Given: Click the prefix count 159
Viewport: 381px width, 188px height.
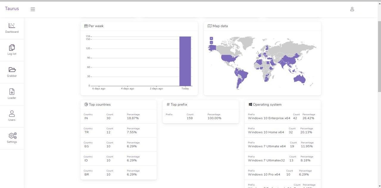Looking at the screenshot, I should 190,118.
